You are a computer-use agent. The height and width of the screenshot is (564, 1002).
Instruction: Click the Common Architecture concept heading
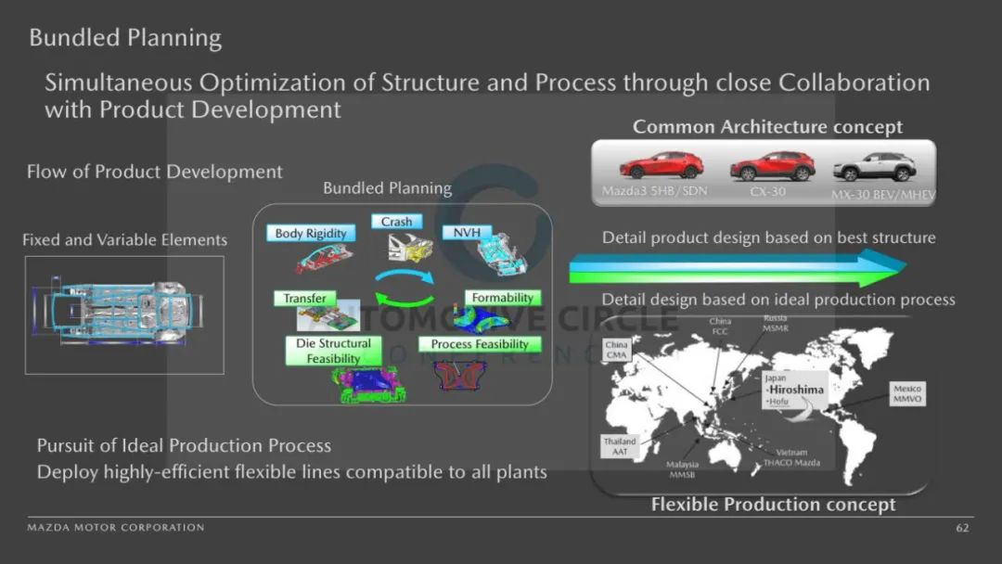(x=767, y=127)
